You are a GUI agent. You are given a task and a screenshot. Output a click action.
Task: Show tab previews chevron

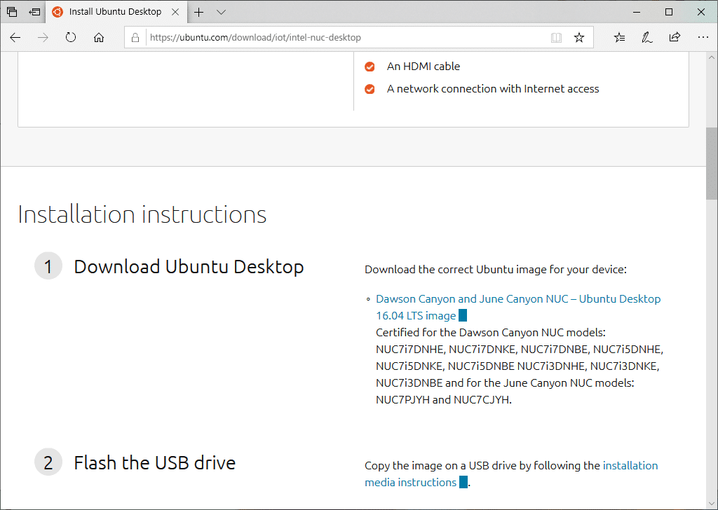coord(221,13)
